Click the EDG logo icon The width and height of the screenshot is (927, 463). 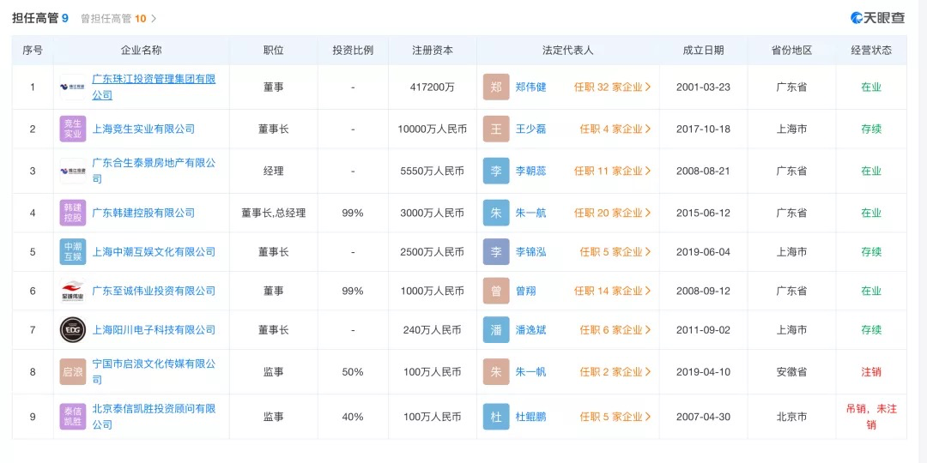coord(73,330)
